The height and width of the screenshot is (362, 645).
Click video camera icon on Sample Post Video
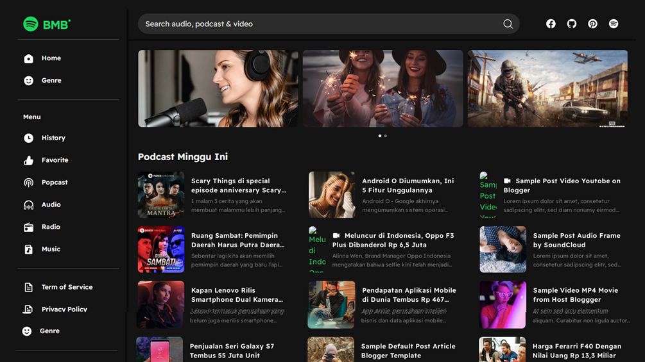pyautogui.click(x=507, y=181)
